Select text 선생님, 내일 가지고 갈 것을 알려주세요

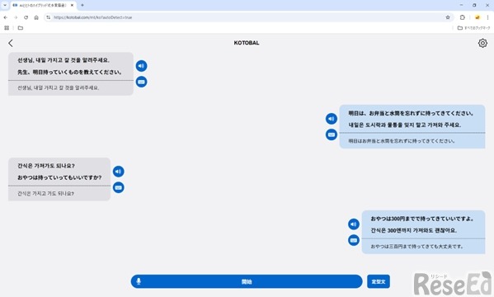click(x=64, y=60)
